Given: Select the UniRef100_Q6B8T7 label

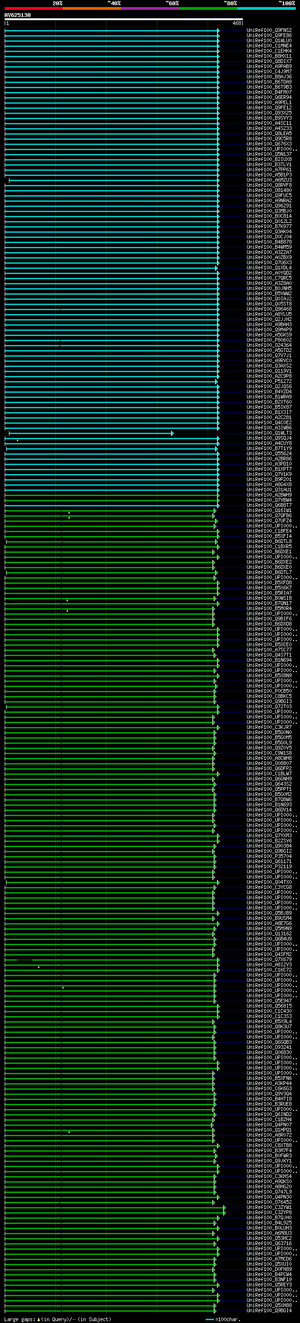Looking at the screenshot, I should point(269,505).
